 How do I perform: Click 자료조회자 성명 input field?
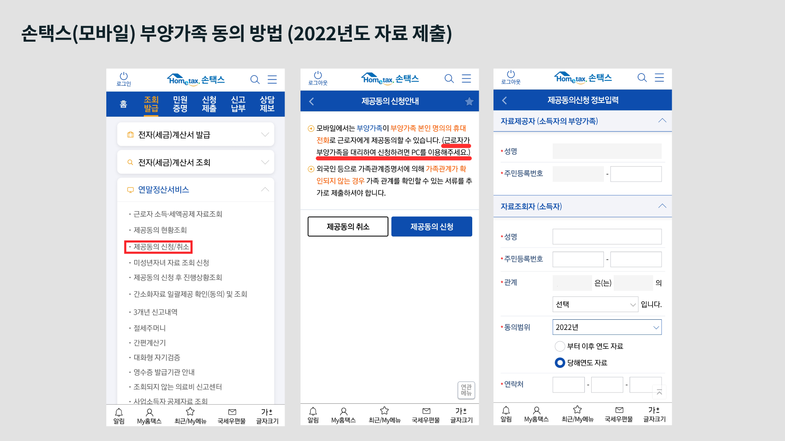pos(607,236)
